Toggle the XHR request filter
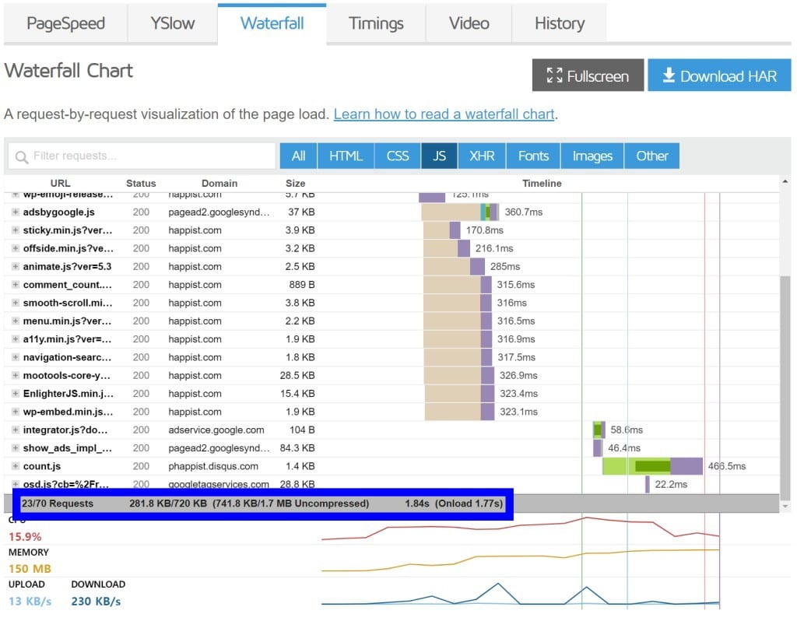797x621 pixels. pos(482,156)
